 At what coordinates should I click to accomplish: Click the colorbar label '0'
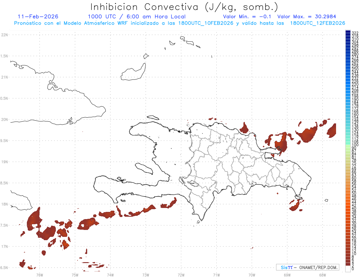(353, 268)
